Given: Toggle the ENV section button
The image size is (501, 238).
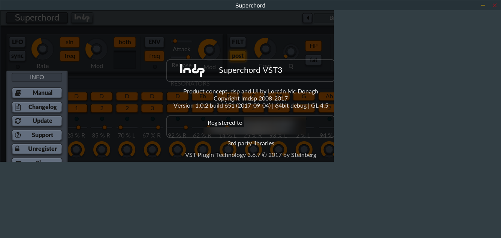Looking at the screenshot, I should 154,42.
